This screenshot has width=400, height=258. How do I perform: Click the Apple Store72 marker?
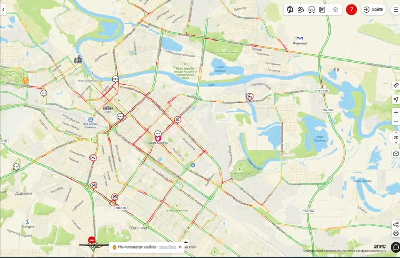158,138
